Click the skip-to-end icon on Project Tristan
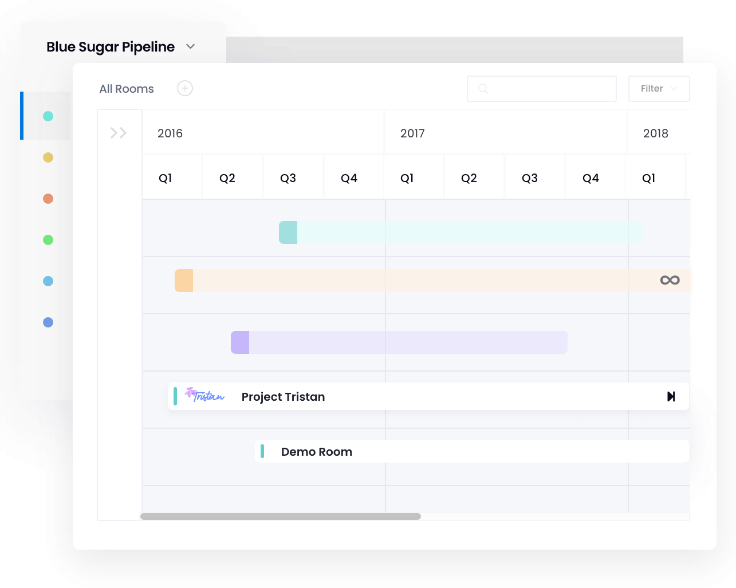Image resolution: width=736 pixels, height=588 pixels. tap(671, 397)
